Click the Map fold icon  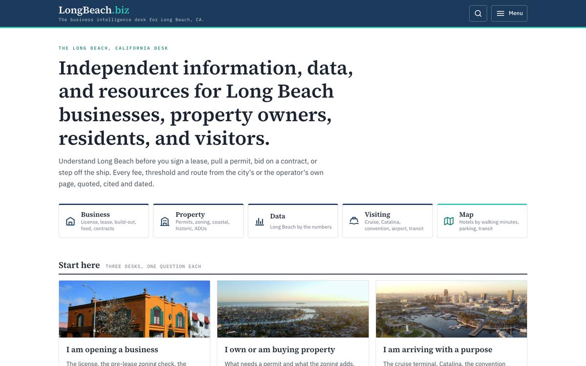tap(449, 221)
